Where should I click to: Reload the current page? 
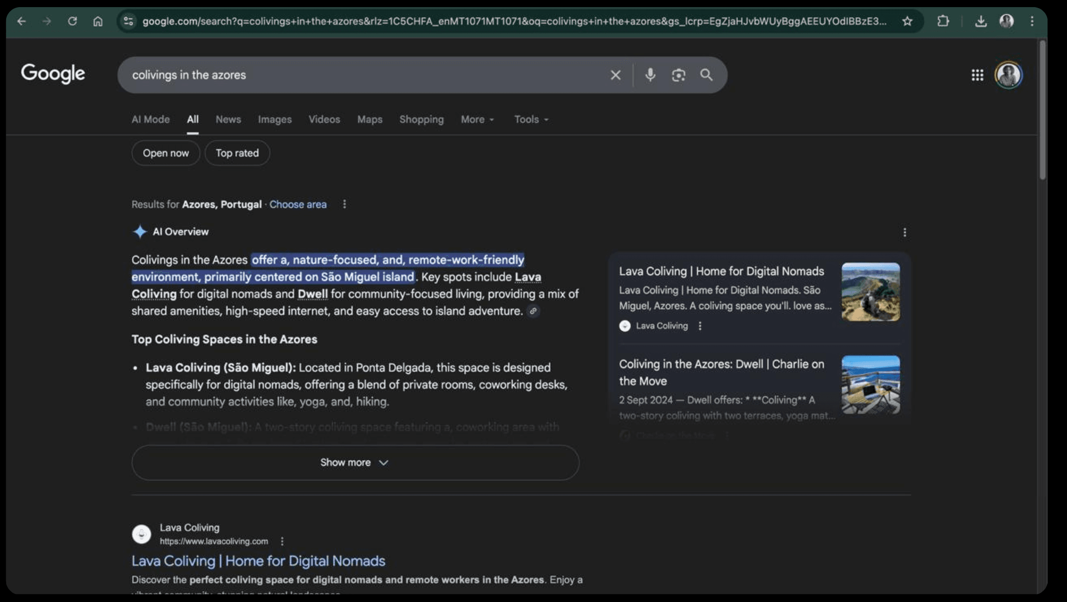click(x=72, y=21)
